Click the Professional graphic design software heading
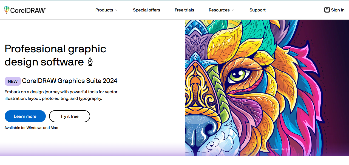 tap(55, 55)
